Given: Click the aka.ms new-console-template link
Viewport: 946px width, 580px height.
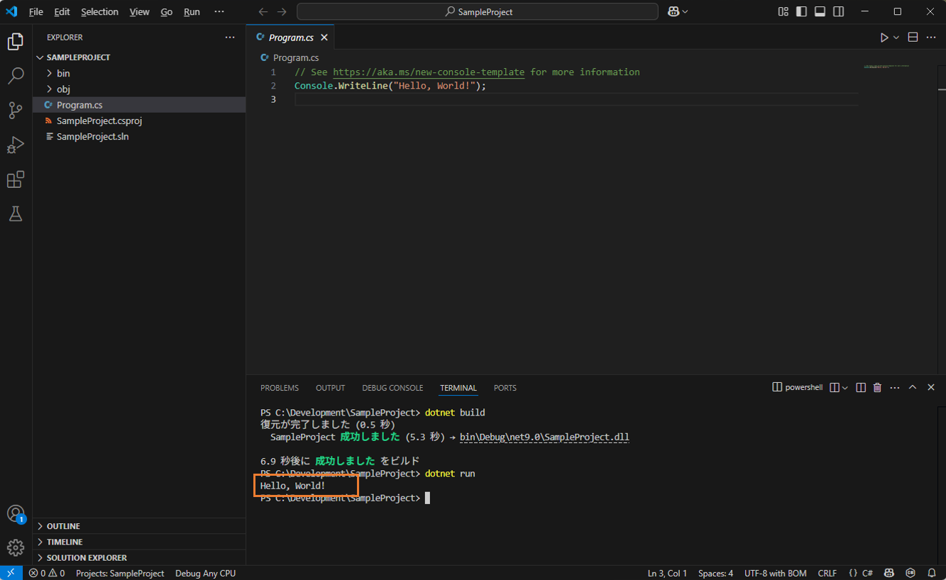Looking at the screenshot, I should click(429, 72).
